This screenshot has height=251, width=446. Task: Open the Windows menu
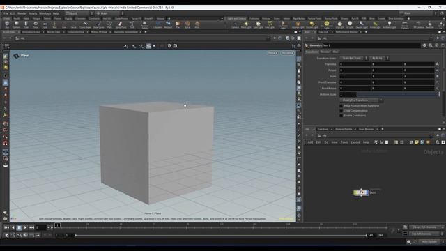tap(45, 13)
